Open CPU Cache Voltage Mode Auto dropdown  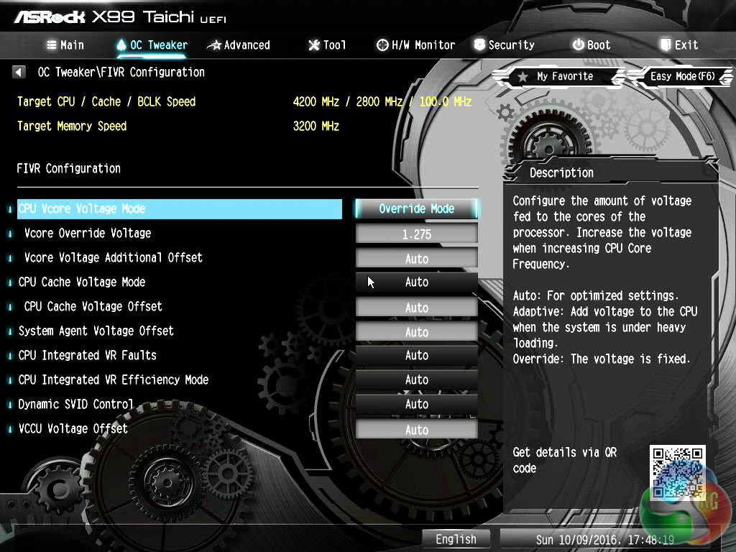click(x=416, y=282)
